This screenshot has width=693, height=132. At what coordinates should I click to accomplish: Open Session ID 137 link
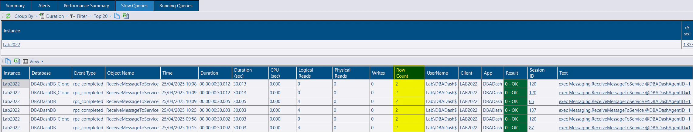click(533, 110)
